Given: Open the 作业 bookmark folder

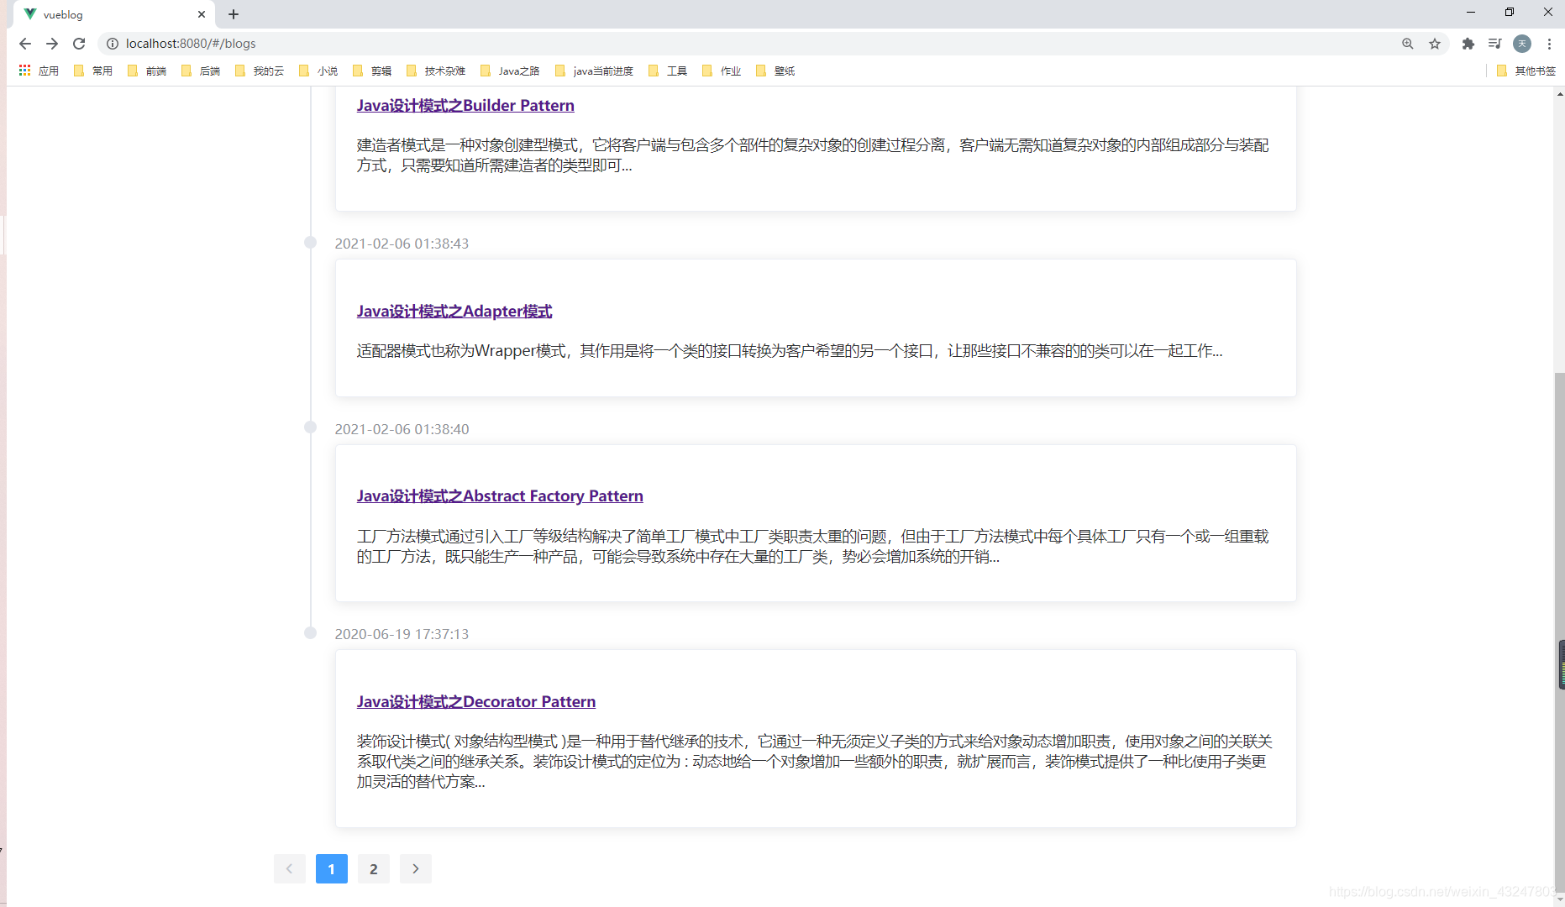Looking at the screenshot, I should [x=722, y=71].
